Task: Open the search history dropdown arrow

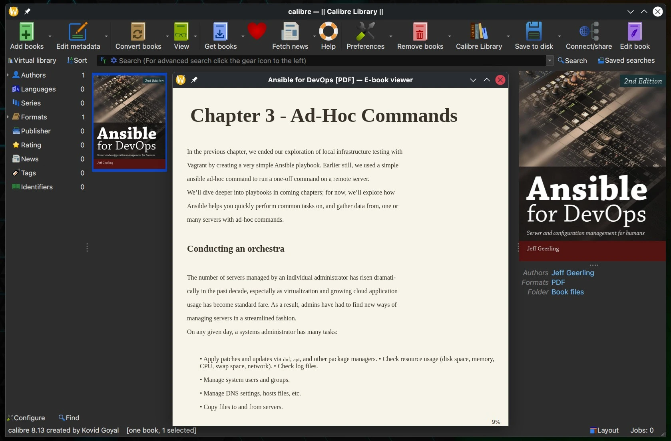Action: [550, 61]
